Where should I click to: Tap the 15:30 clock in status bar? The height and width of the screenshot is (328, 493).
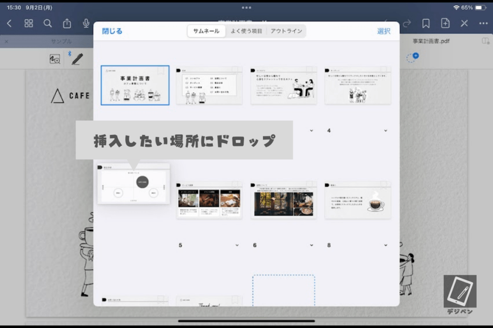pyautogui.click(x=14, y=8)
